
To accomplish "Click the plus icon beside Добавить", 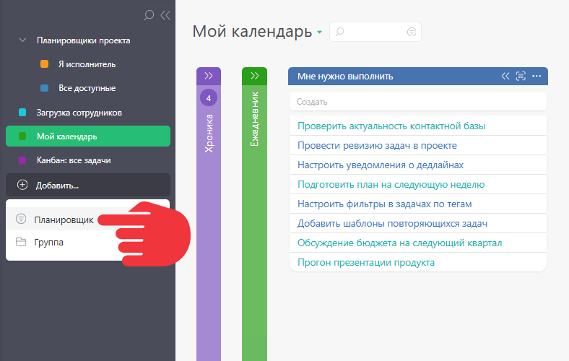I will (x=22, y=185).
